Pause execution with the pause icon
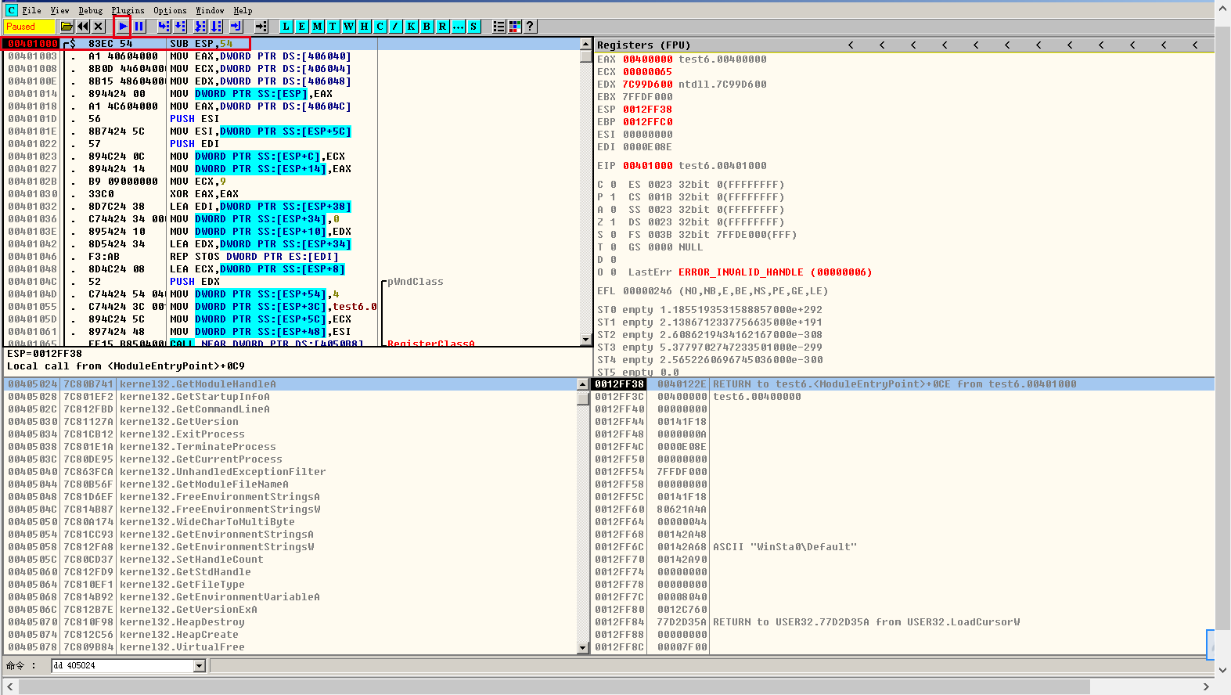Image resolution: width=1231 pixels, height=695 pixels. pyautogui.click(x=139, y=27)
